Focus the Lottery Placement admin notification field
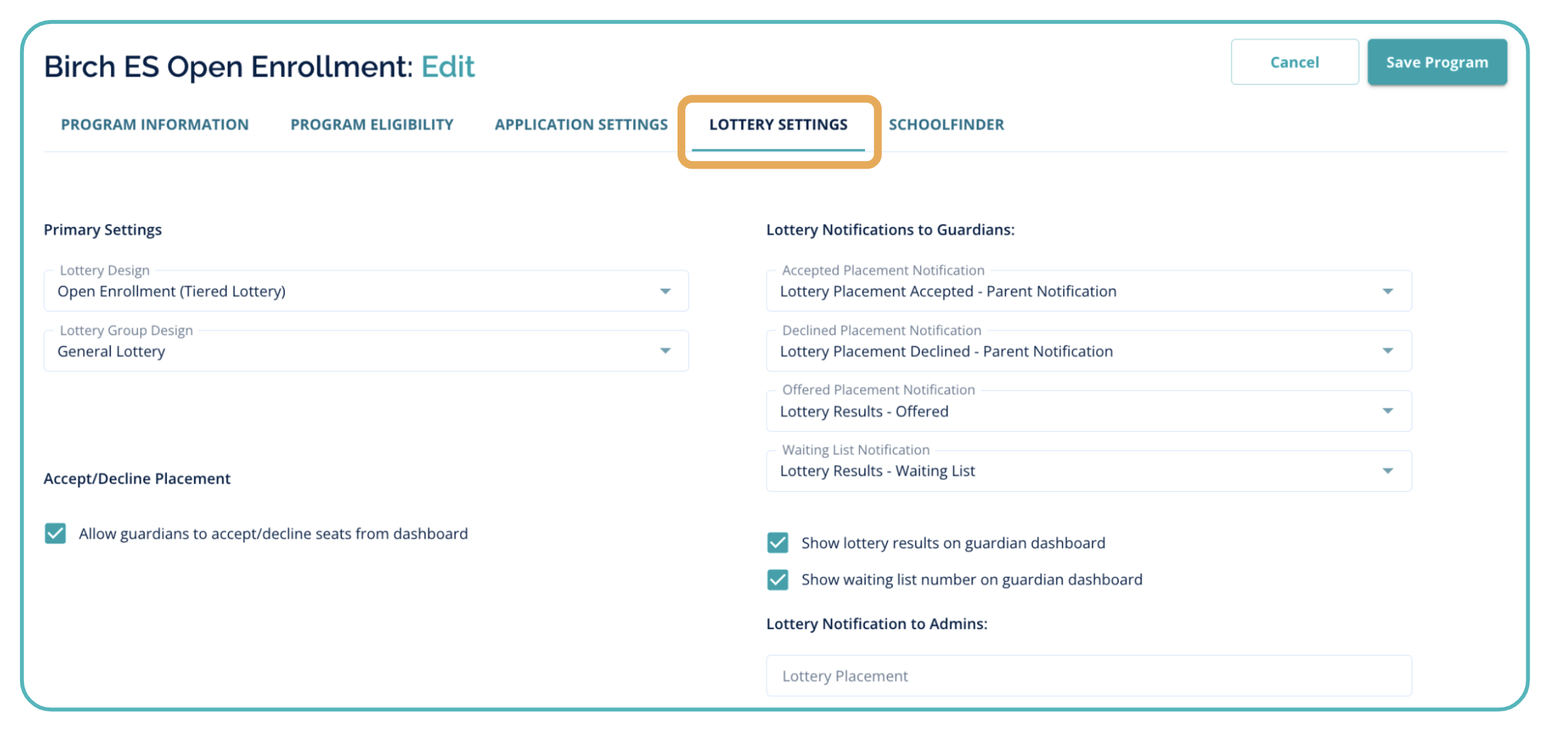The height and width of the screenshot is (736, 1551). (x=1088, y=676)
